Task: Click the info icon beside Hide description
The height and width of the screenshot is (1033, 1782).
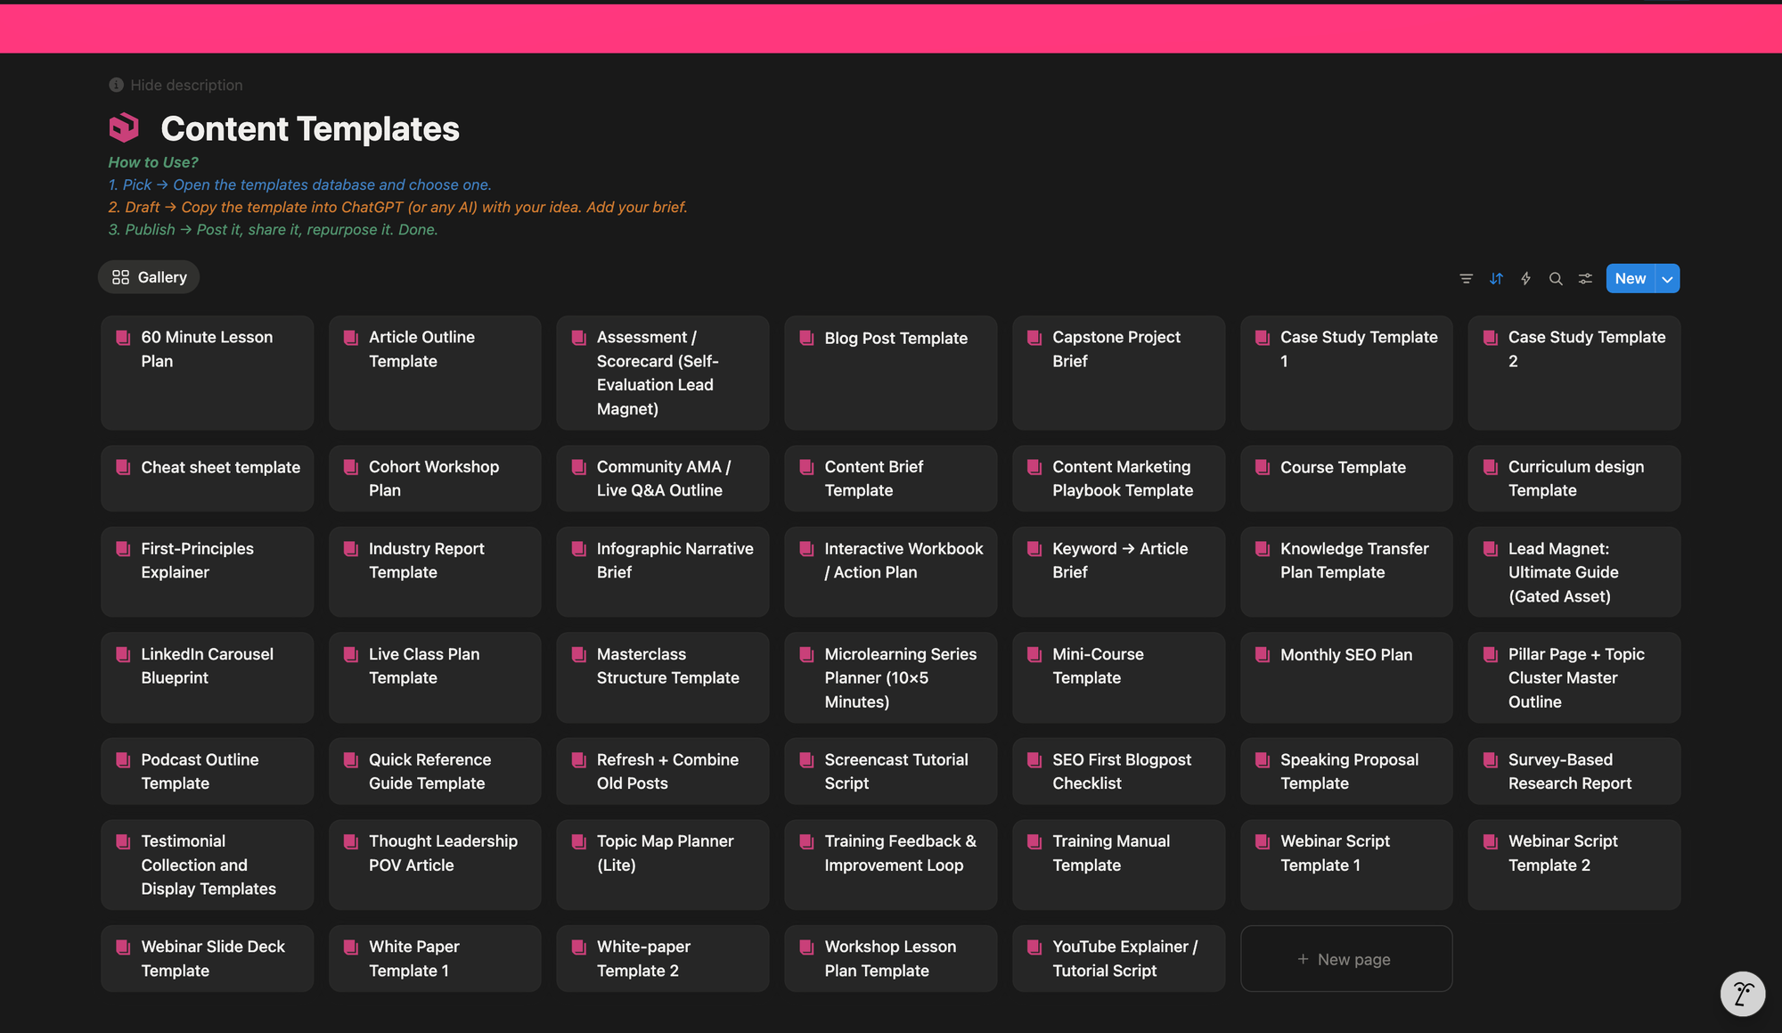Action: click(x=116, y=85)
